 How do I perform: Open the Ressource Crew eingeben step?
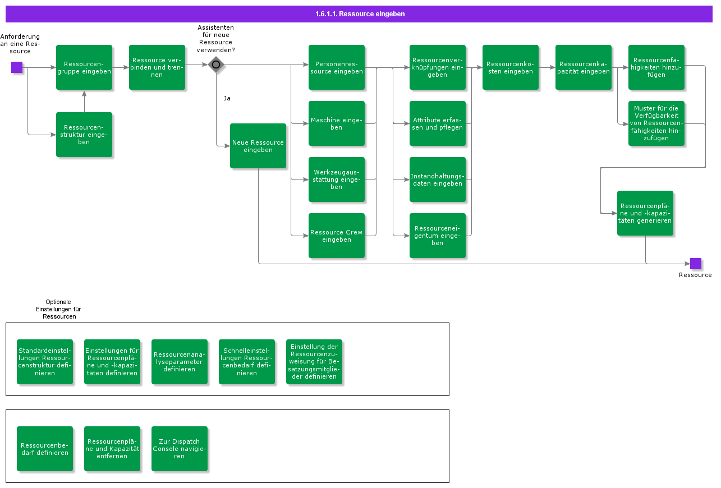[x=337, y=236]
